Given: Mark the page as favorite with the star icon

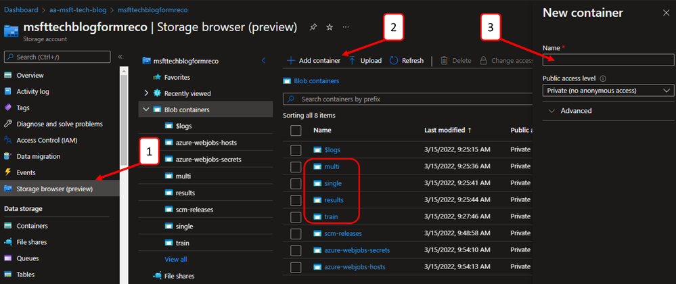Looking at the screenshot, I should click(330, 27).
